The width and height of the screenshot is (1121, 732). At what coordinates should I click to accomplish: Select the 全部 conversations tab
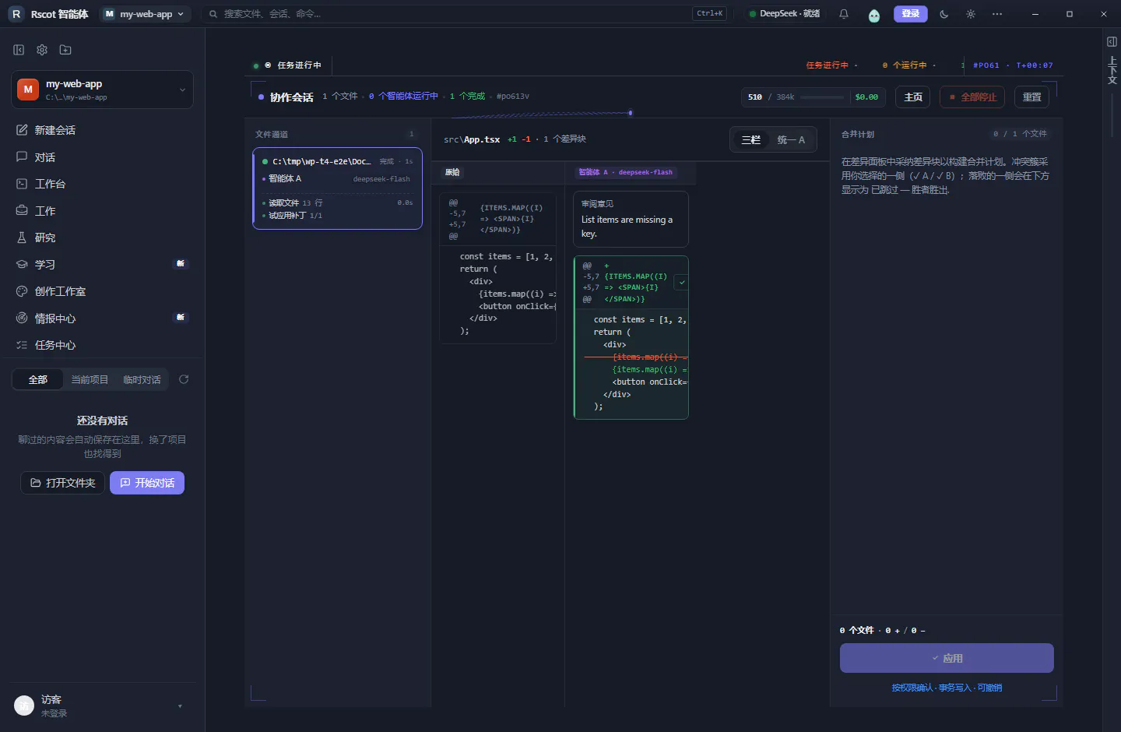tap(37, 379)
